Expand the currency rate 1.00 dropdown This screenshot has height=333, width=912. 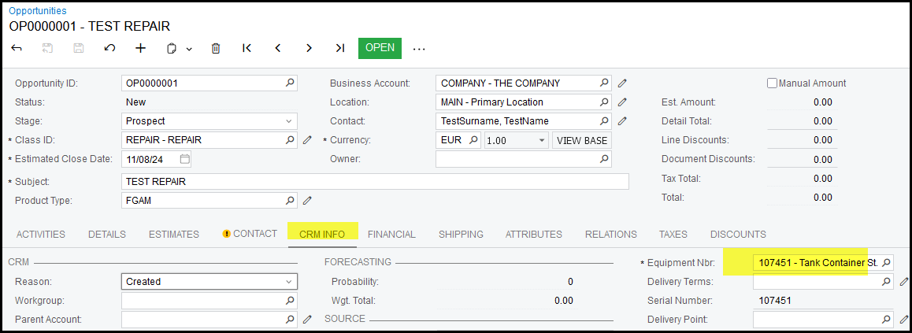(541, 140)
